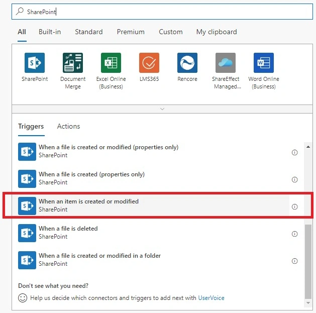Select the SharePoint connector icon
This screenshot has width=316, height=313.
pos(35,63)
